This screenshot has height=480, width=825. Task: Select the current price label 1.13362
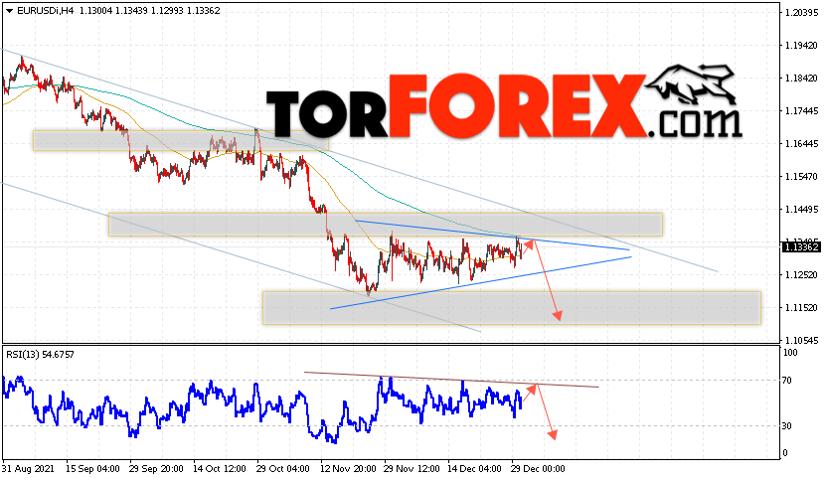point(801,246)
